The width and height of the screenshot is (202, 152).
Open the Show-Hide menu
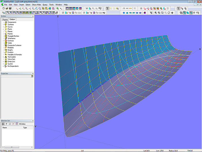click(36, 5)
